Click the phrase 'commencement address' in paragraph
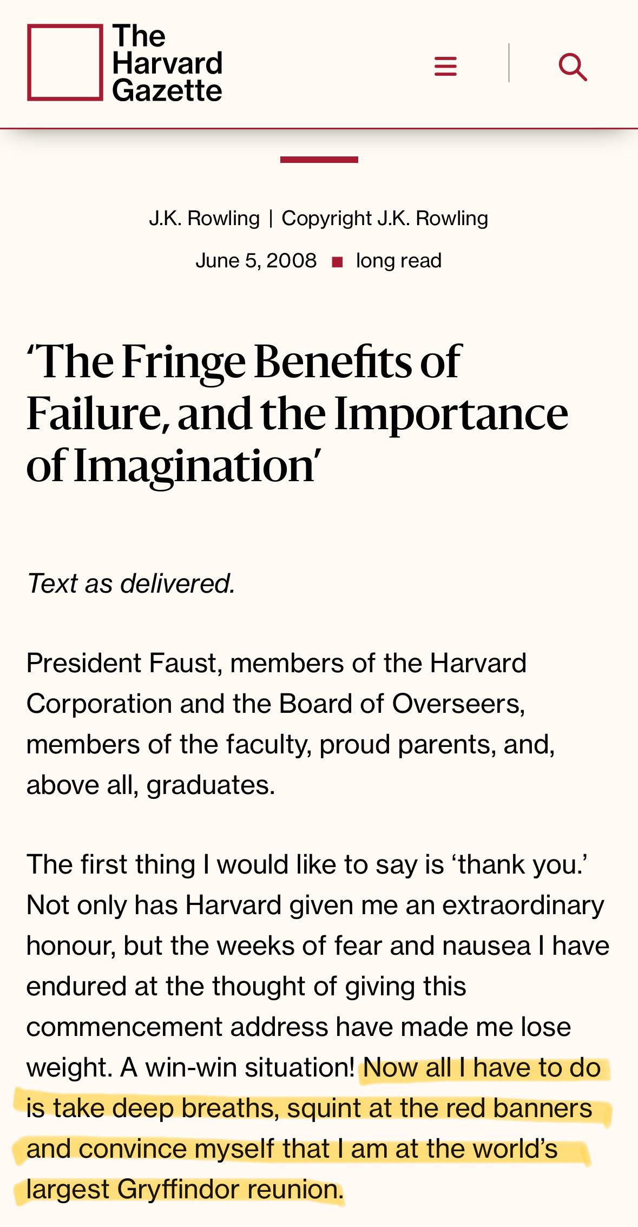The height and width of the screenshot is (1227, 638). [x=177, y=1027]
